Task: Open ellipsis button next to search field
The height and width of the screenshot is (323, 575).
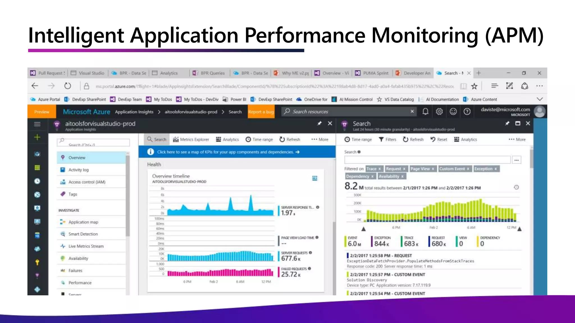Action: tap(517, 160)
